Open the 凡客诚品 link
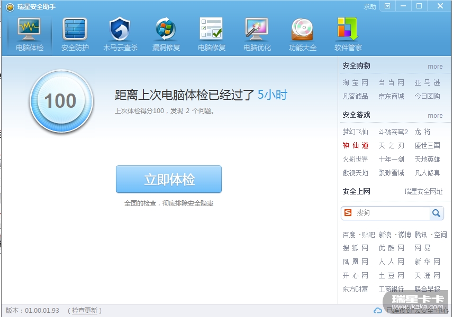This screenshot has width=453, height=317. [355, 96]
